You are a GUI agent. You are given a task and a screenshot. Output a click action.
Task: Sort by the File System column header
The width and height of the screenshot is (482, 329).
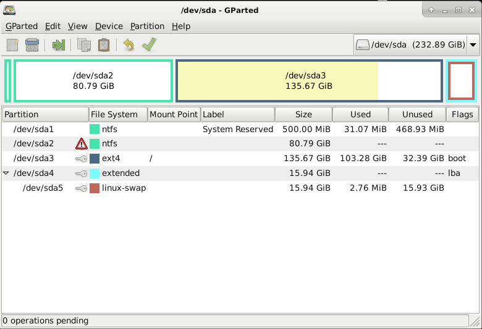coord(118,115)
